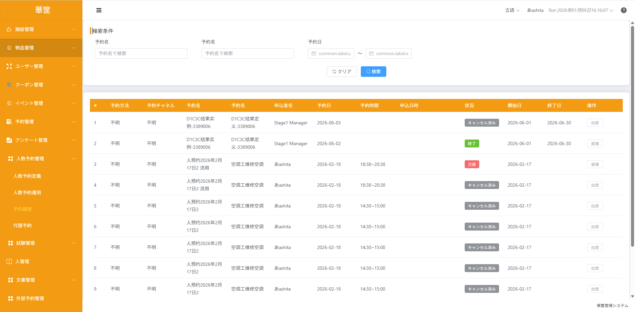Click the クリア reset button

point(342,72)
